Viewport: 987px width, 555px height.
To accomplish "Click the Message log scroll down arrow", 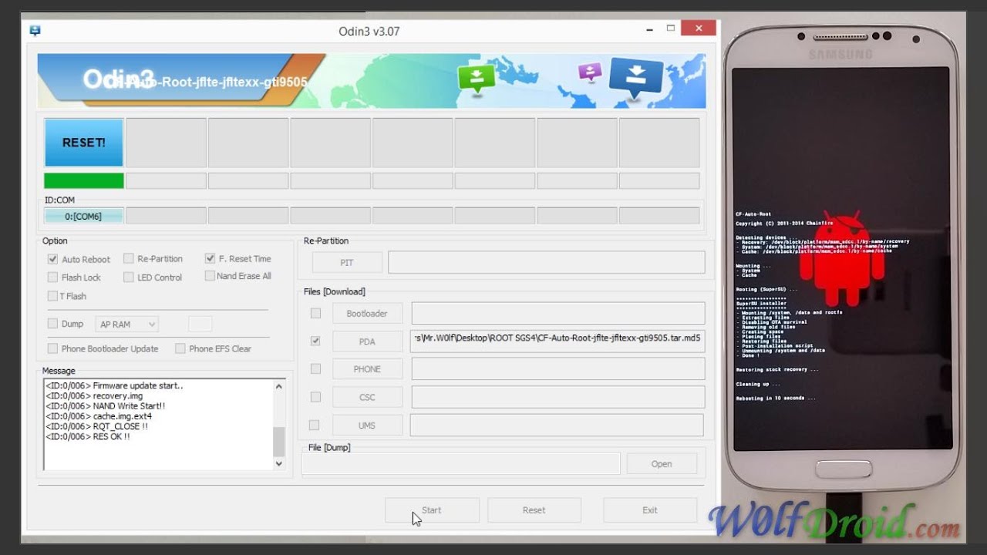I will coord(279,463).
